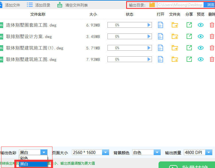Viewport: 215px width, 168px height.
Task: Delete 连体别墅圈套施工图.dwg from list
Action: tap(212, 25)
